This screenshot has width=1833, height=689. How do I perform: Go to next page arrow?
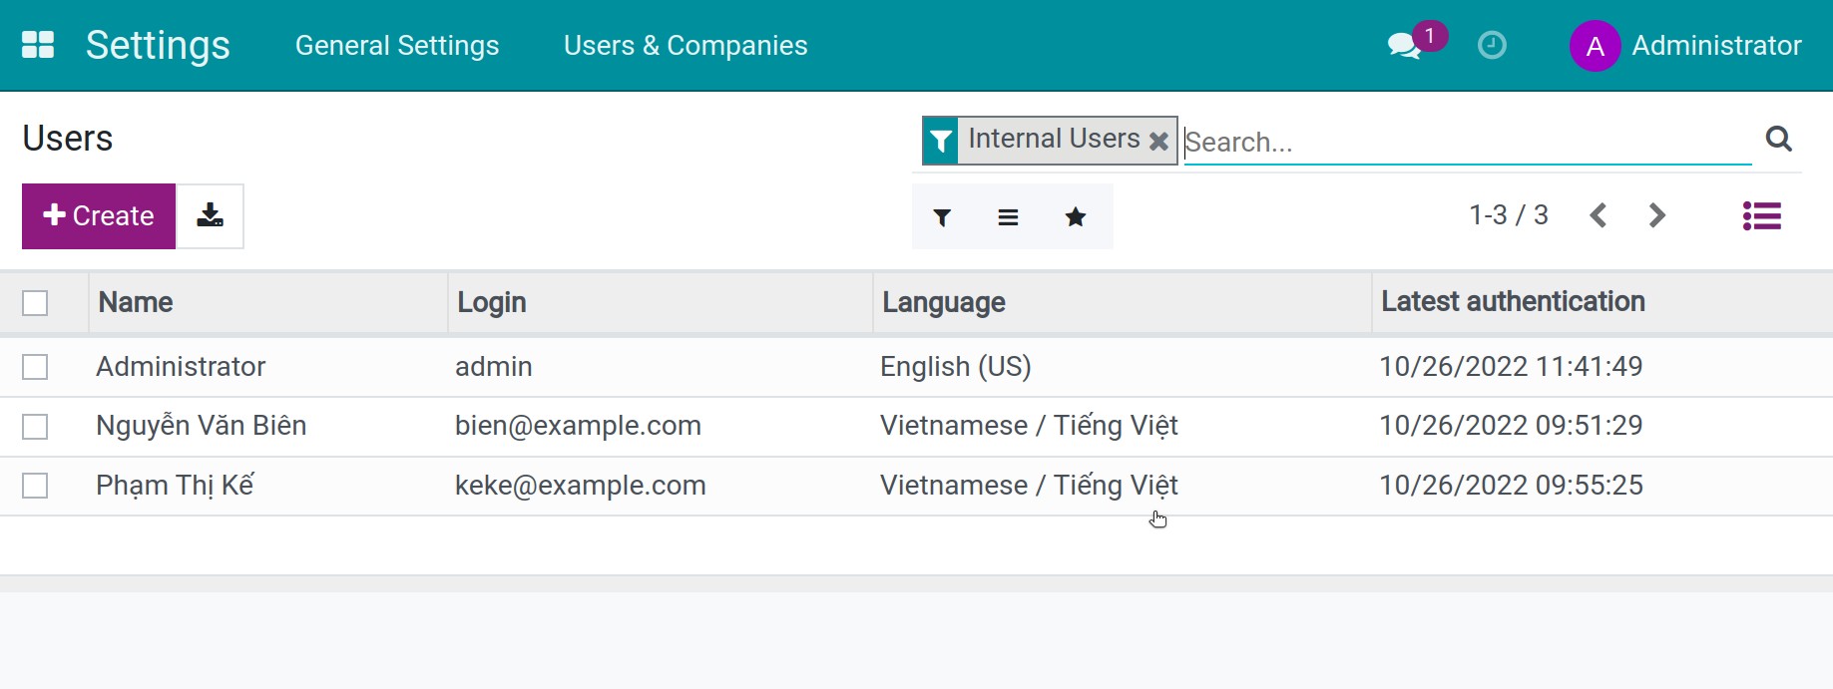1656,215
